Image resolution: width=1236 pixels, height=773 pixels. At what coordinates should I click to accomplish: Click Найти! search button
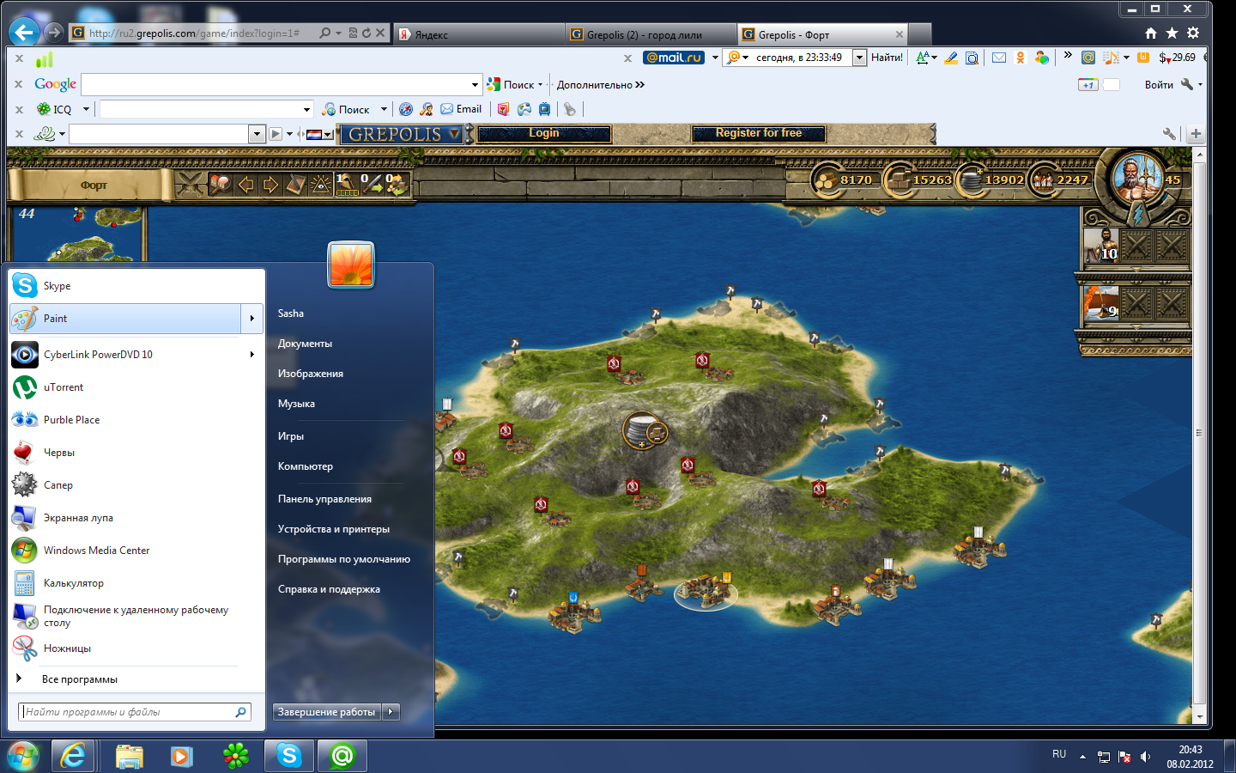(x=887, y=58)
